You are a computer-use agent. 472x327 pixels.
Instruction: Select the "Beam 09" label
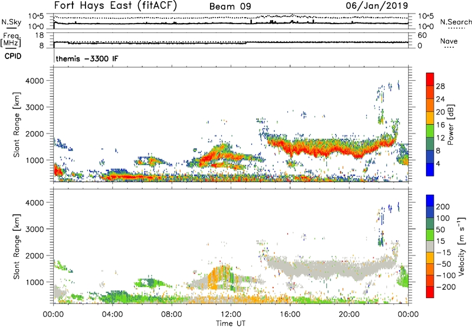(x=230, y=6)
